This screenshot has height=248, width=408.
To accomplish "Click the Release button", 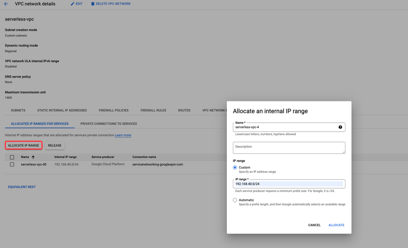I will (x=55, y=145).
